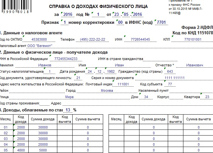This screenshot has width=213, height=153.
Task: Click the Город field containing Москва
Action: (x=107, y=90)
